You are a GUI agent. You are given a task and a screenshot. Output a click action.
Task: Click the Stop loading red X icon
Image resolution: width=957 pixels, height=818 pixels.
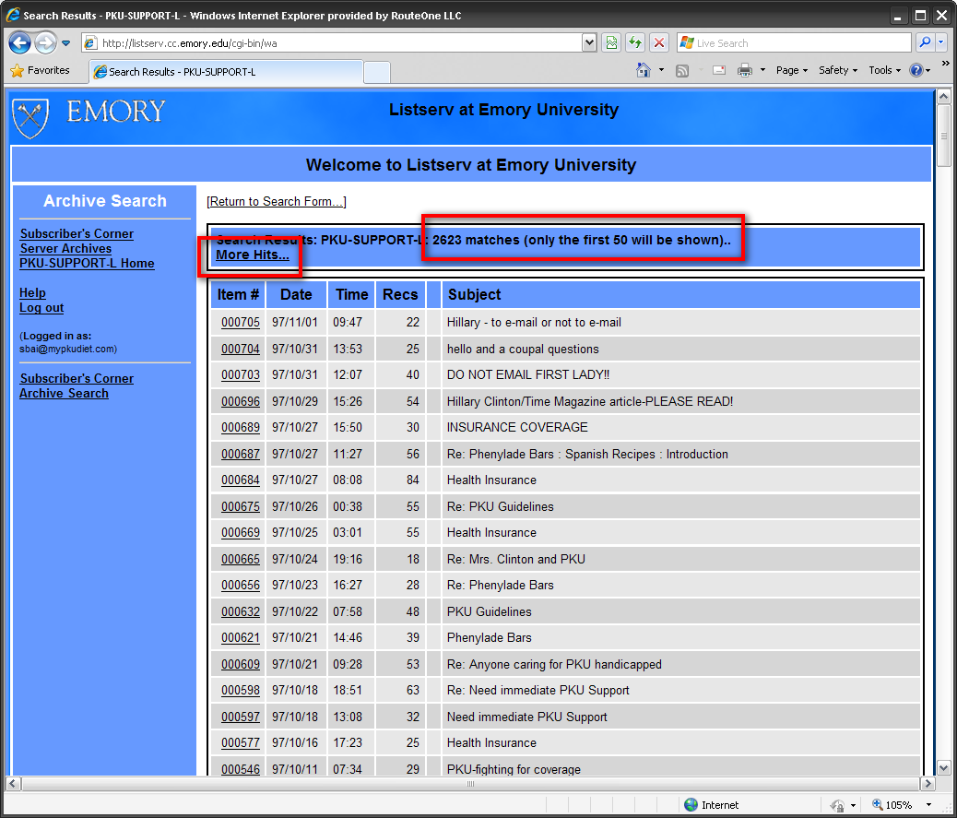coord(659,42)
